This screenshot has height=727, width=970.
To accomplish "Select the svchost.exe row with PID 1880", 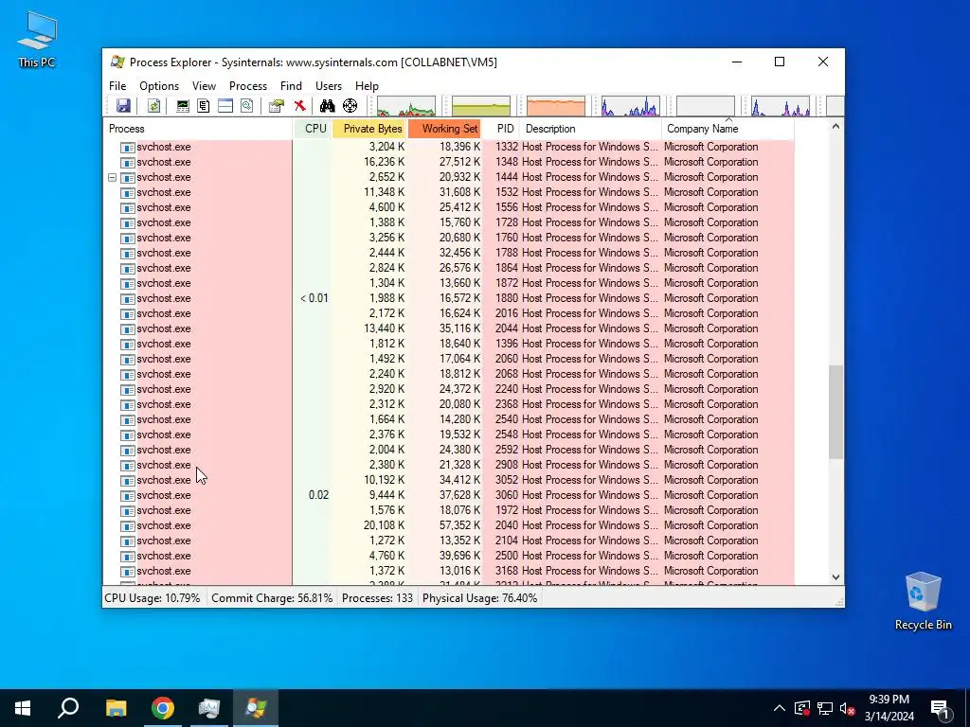I will (x=448, y=298).
